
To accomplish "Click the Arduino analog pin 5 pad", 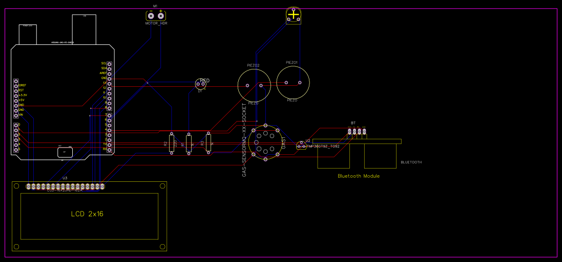I will point(16,150).
